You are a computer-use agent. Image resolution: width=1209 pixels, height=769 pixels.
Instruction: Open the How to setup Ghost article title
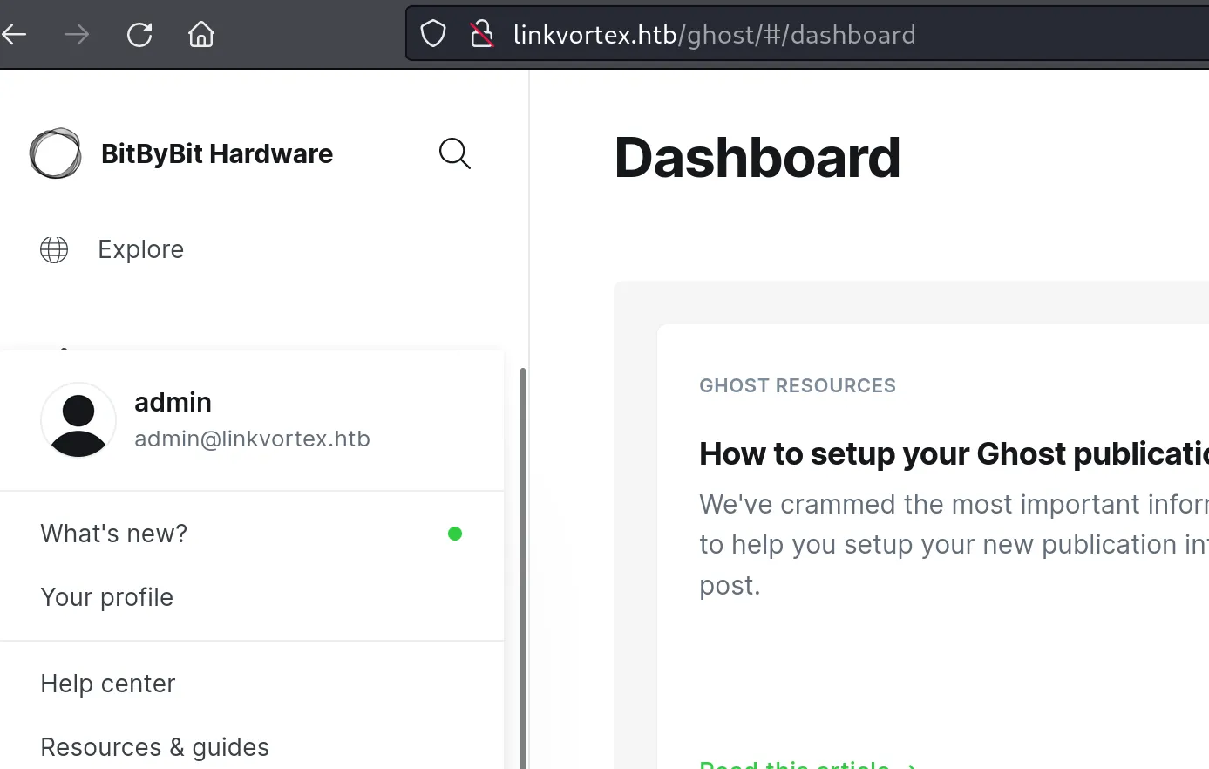[954, 454]
